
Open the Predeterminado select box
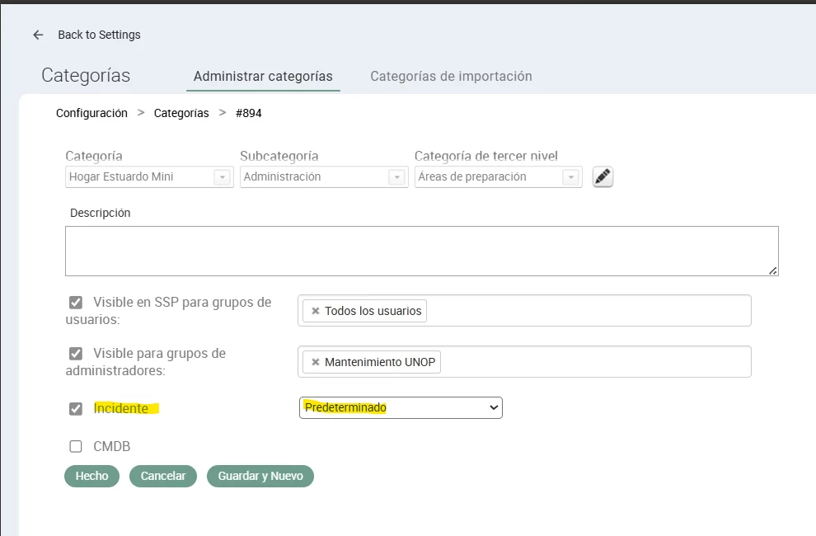tap(400, 407)
